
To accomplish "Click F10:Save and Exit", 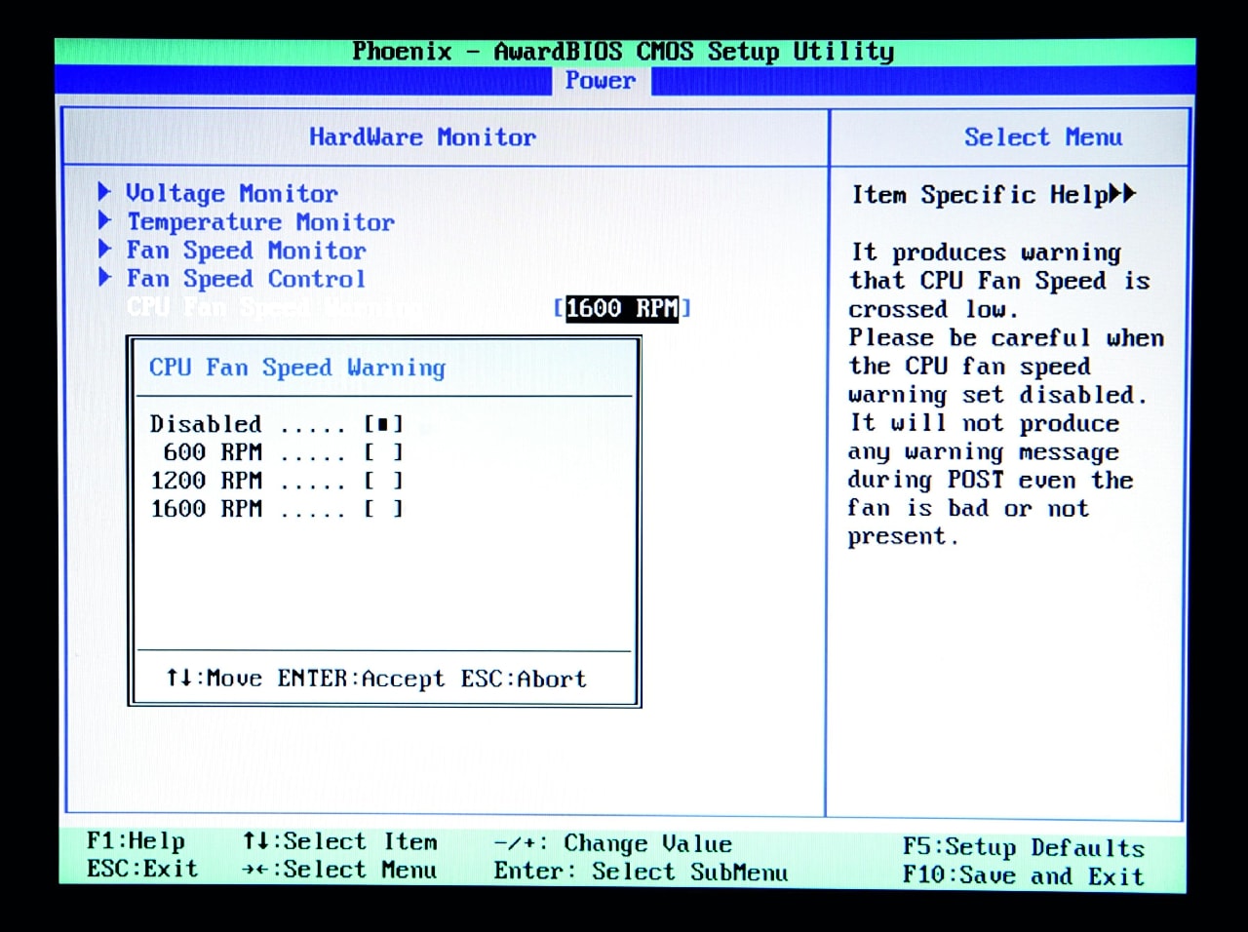I will 1023,875.
